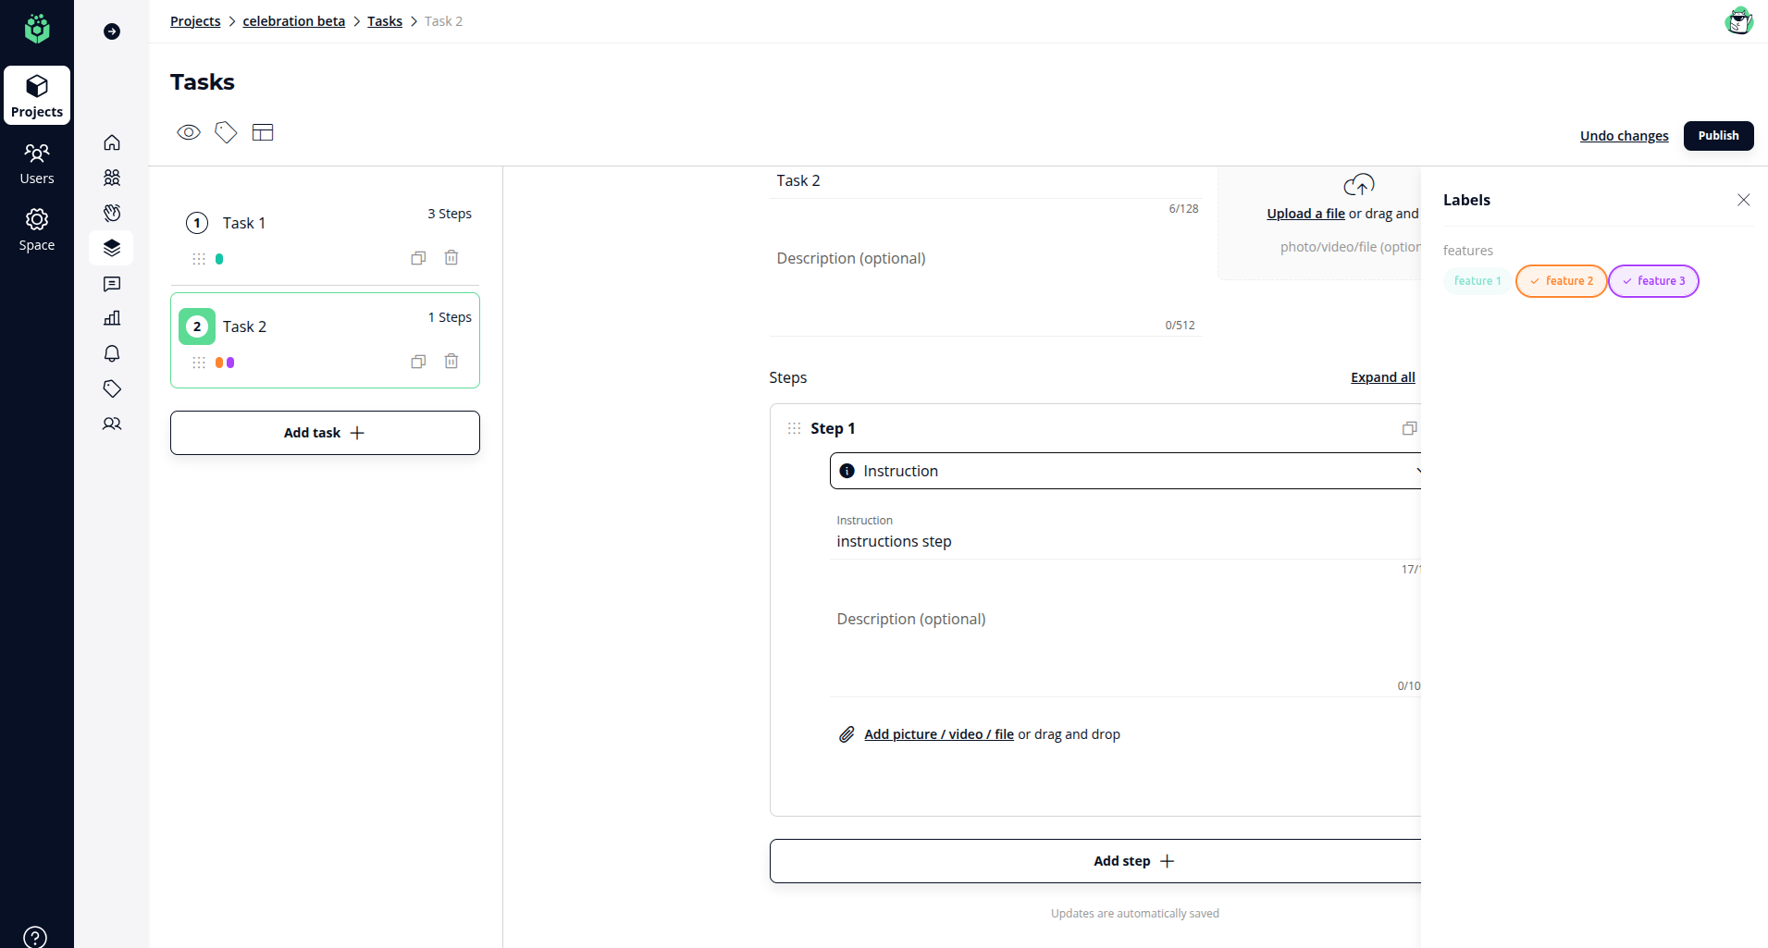Click the Publish button
Screen dimensions: 1768x948
pos(1718,136)
